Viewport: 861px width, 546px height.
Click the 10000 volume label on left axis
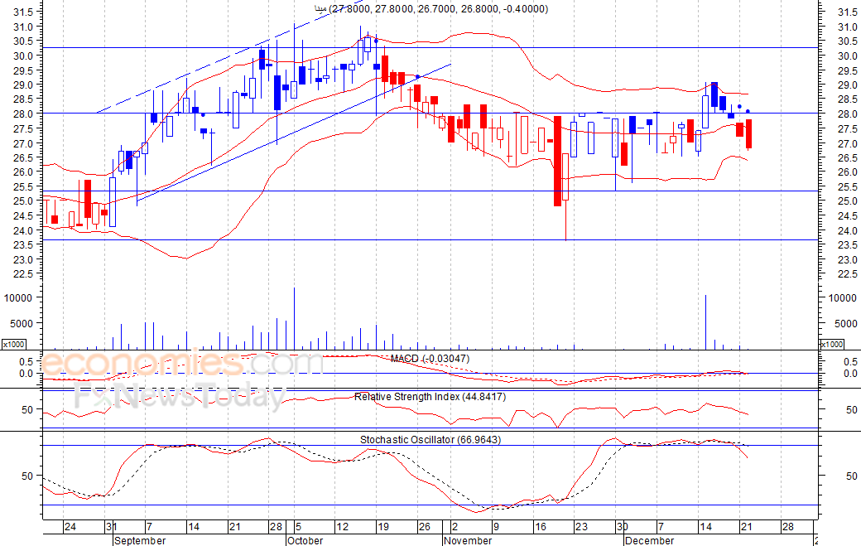point(17,297)
